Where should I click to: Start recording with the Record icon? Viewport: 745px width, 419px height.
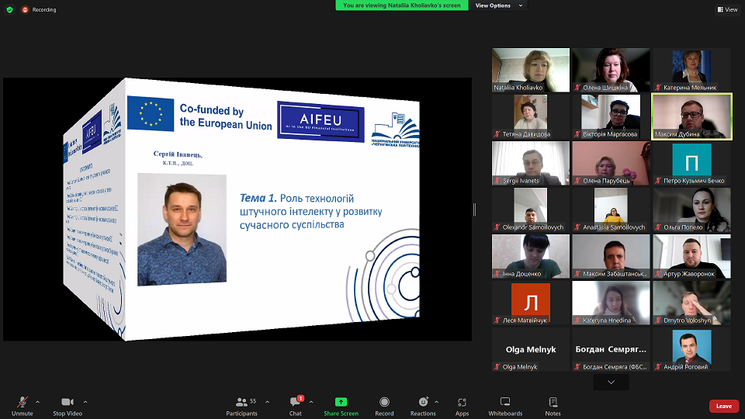coord(384,402)
